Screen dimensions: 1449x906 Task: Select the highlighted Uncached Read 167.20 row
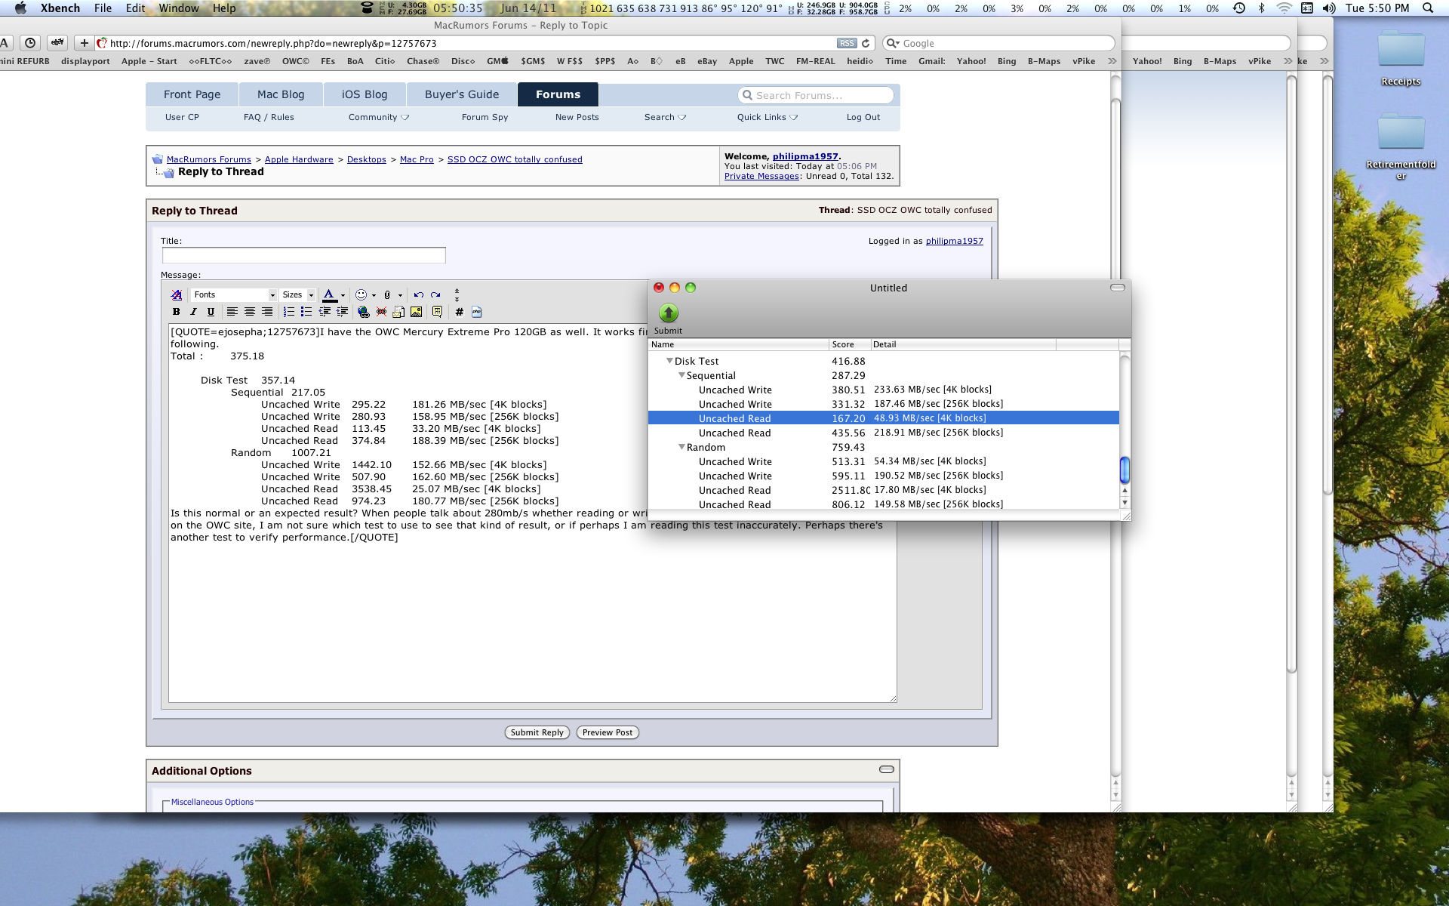883,418
